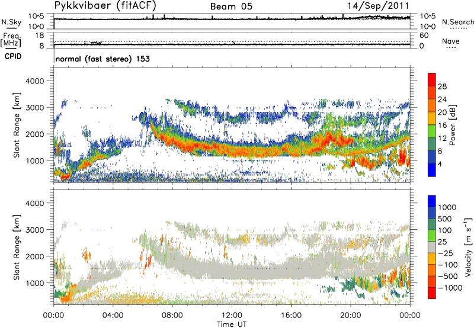Click '2000' tick on power panel axis
This screenshot has width=474, height=328.
coord(34,134)
